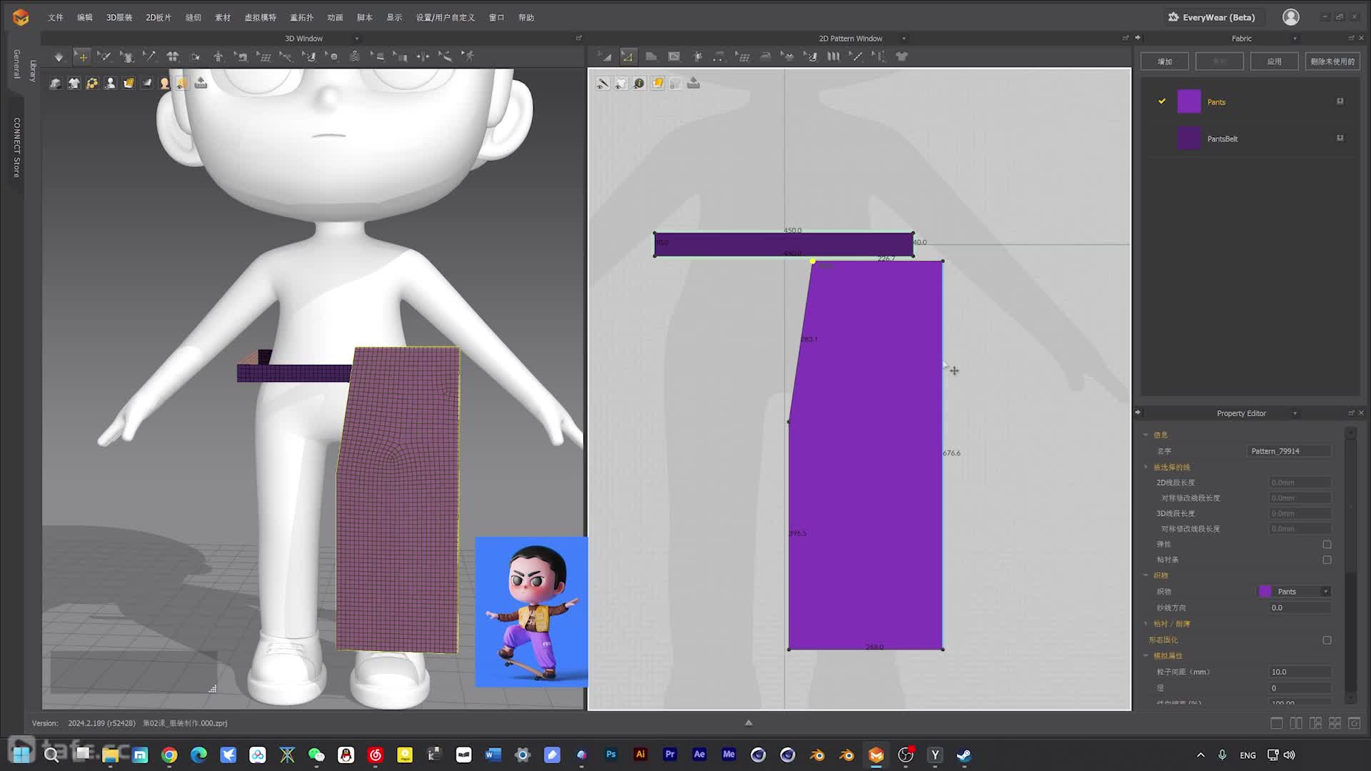Select the garment arrangement shirt icon in 3D toolbar
This screenshot has width=1371, height=771.
point(173,56)
